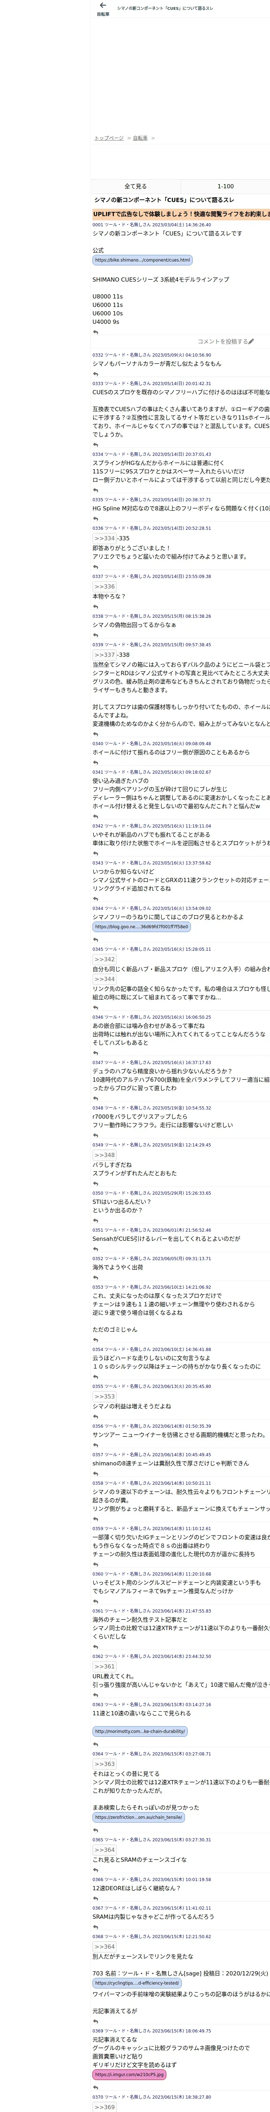270x2112 pixels.
Task: Click the reply arrow under post 0001
Action: coord(96,332)
